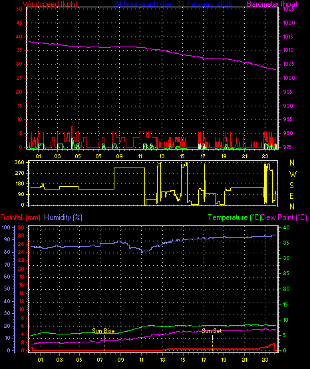The image size is (310, 369).
Task: Select the 'Humidity (%)' legend label
Action: 63,217
